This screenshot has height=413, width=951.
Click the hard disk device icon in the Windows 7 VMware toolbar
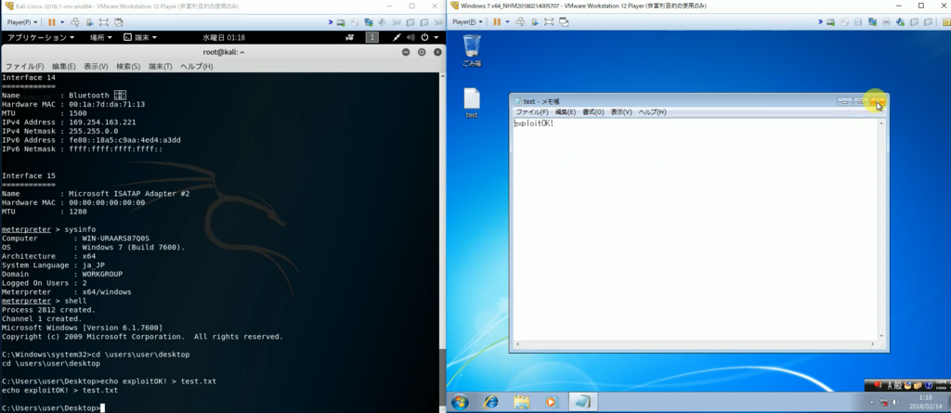point(830,22)
